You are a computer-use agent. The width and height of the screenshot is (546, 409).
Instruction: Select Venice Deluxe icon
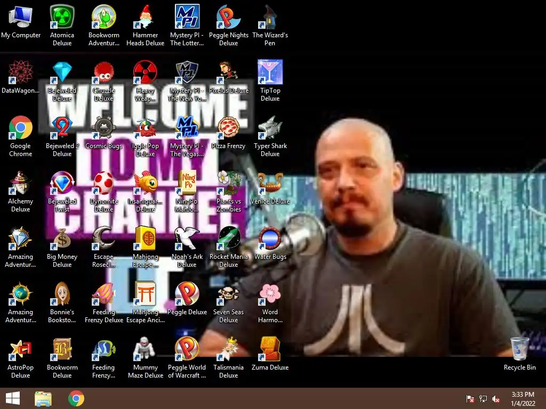270,188
